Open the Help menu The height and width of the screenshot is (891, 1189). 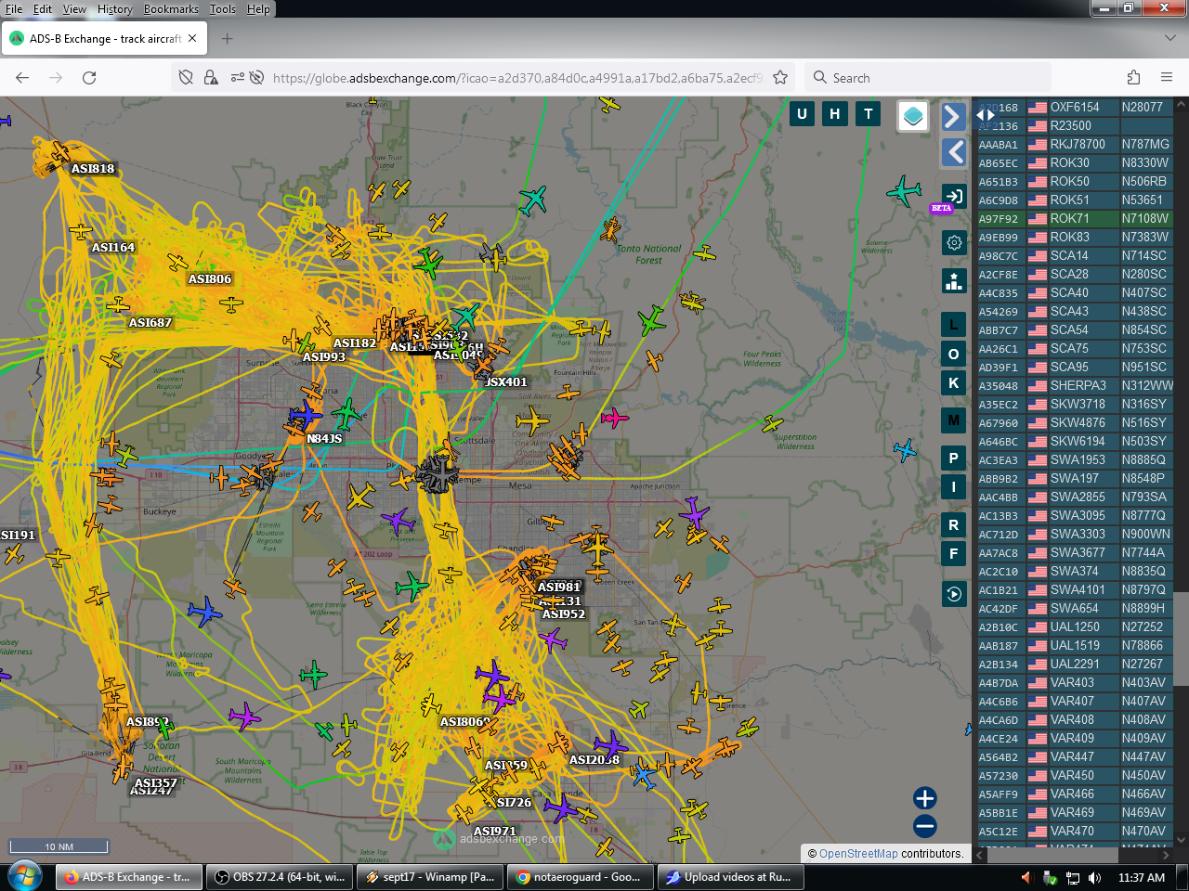258,9
